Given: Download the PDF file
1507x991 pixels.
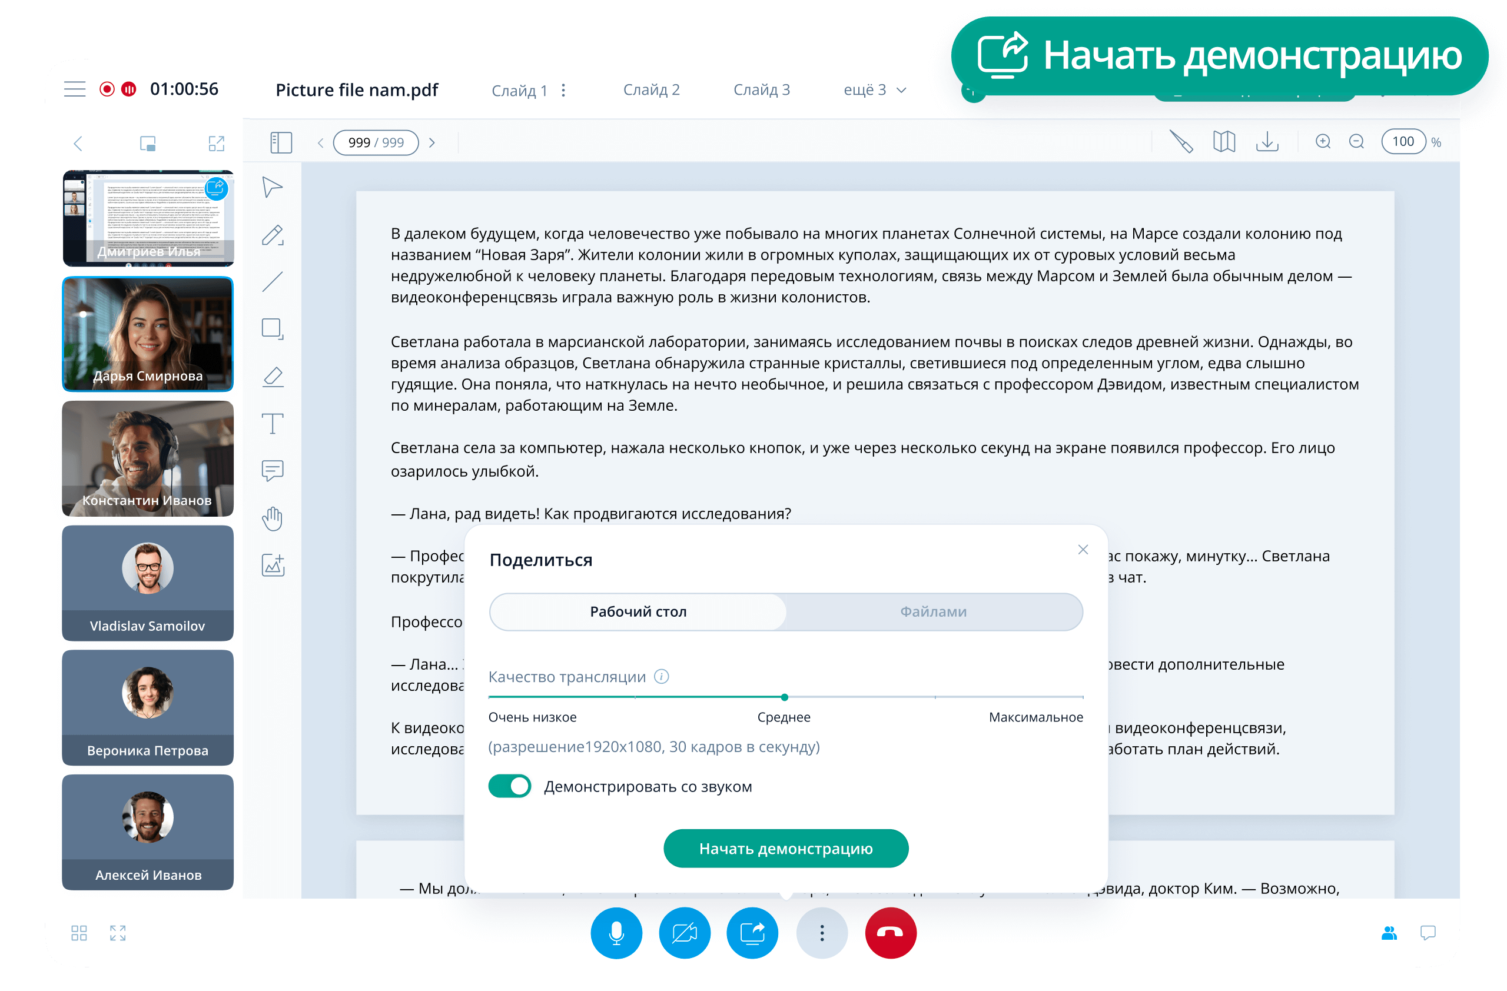Looking at the screenshot, I should click(1267, 142).
